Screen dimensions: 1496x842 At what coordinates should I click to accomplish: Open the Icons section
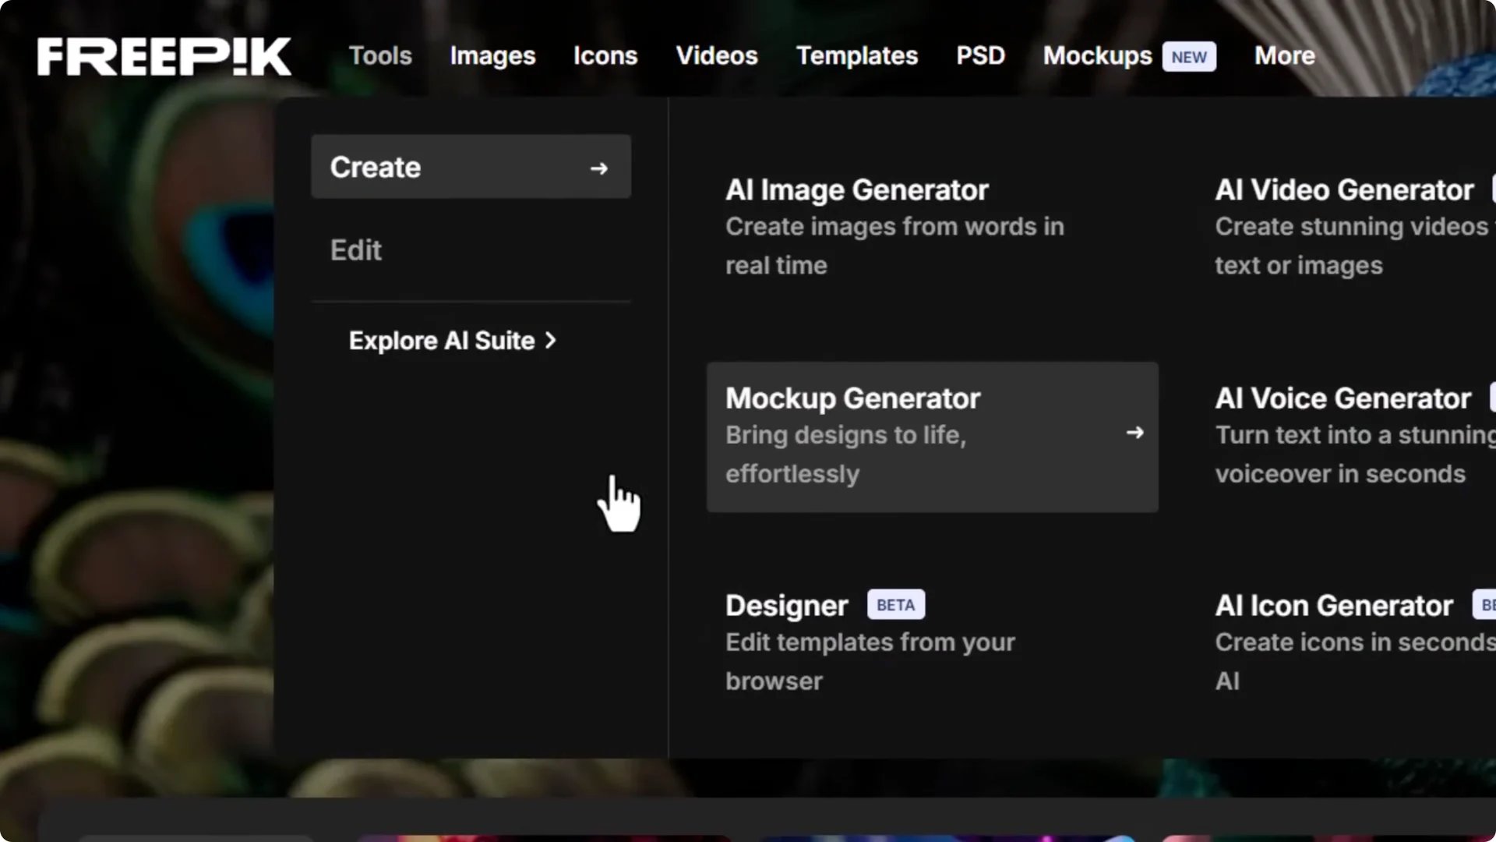pyautogui.click(x=605, y=55)
